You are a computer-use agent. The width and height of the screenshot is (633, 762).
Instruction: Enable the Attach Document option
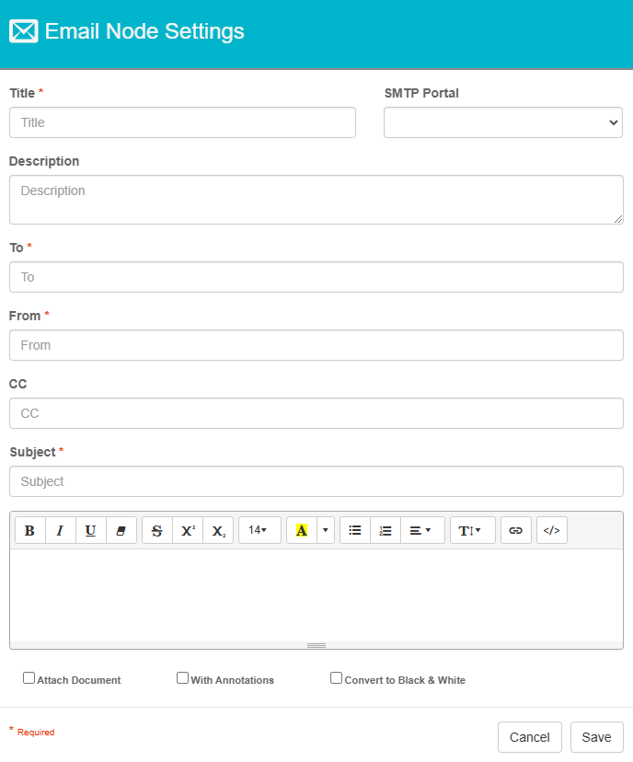coord(29,677)
